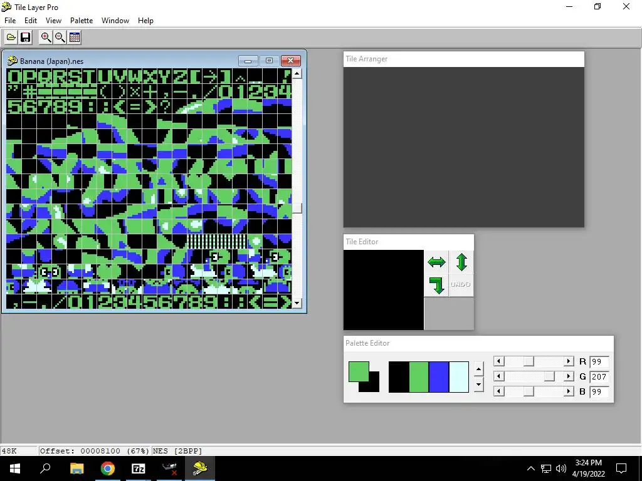Click the network tray icon

(546, 468)
